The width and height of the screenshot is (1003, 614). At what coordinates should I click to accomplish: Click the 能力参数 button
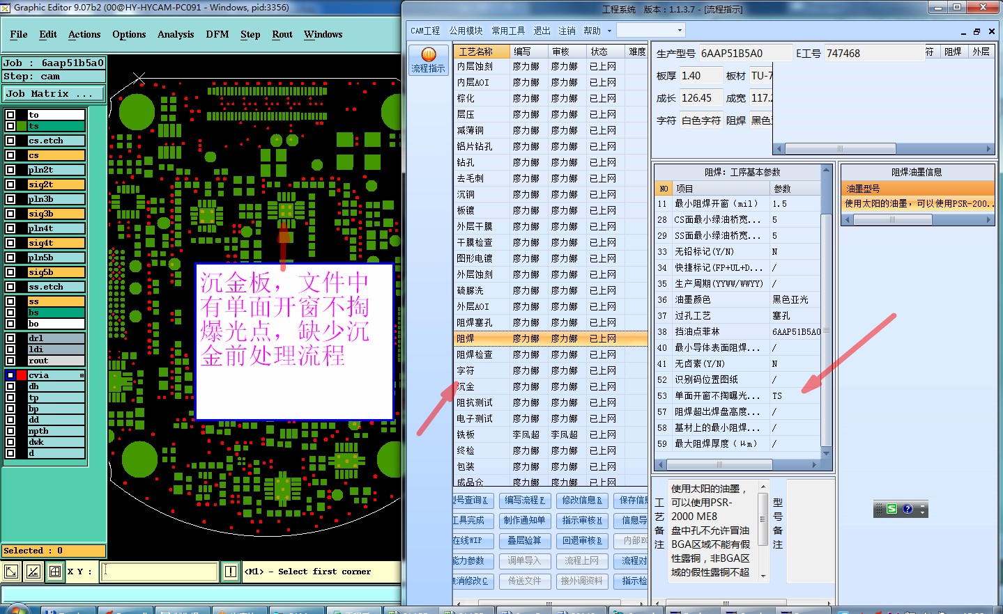coord(473,561)
